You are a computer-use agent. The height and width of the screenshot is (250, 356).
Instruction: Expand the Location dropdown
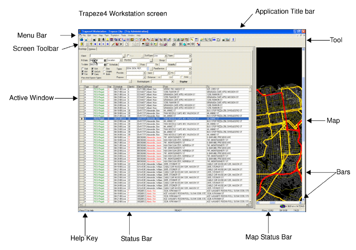click(x=121, y=61)
